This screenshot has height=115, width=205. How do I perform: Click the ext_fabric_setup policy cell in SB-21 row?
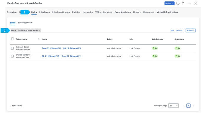pos(114,56)
